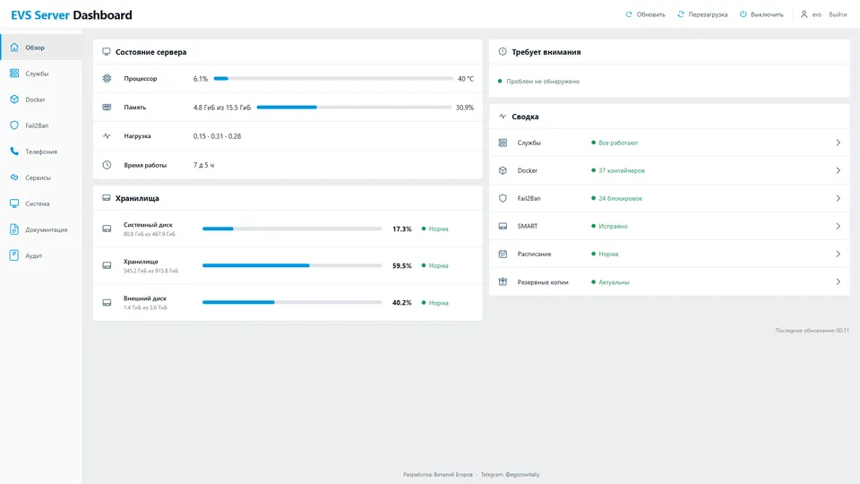Screen dimensions: 860x484
Task: Click the Телефония phone icon
Action: [14, 151]
